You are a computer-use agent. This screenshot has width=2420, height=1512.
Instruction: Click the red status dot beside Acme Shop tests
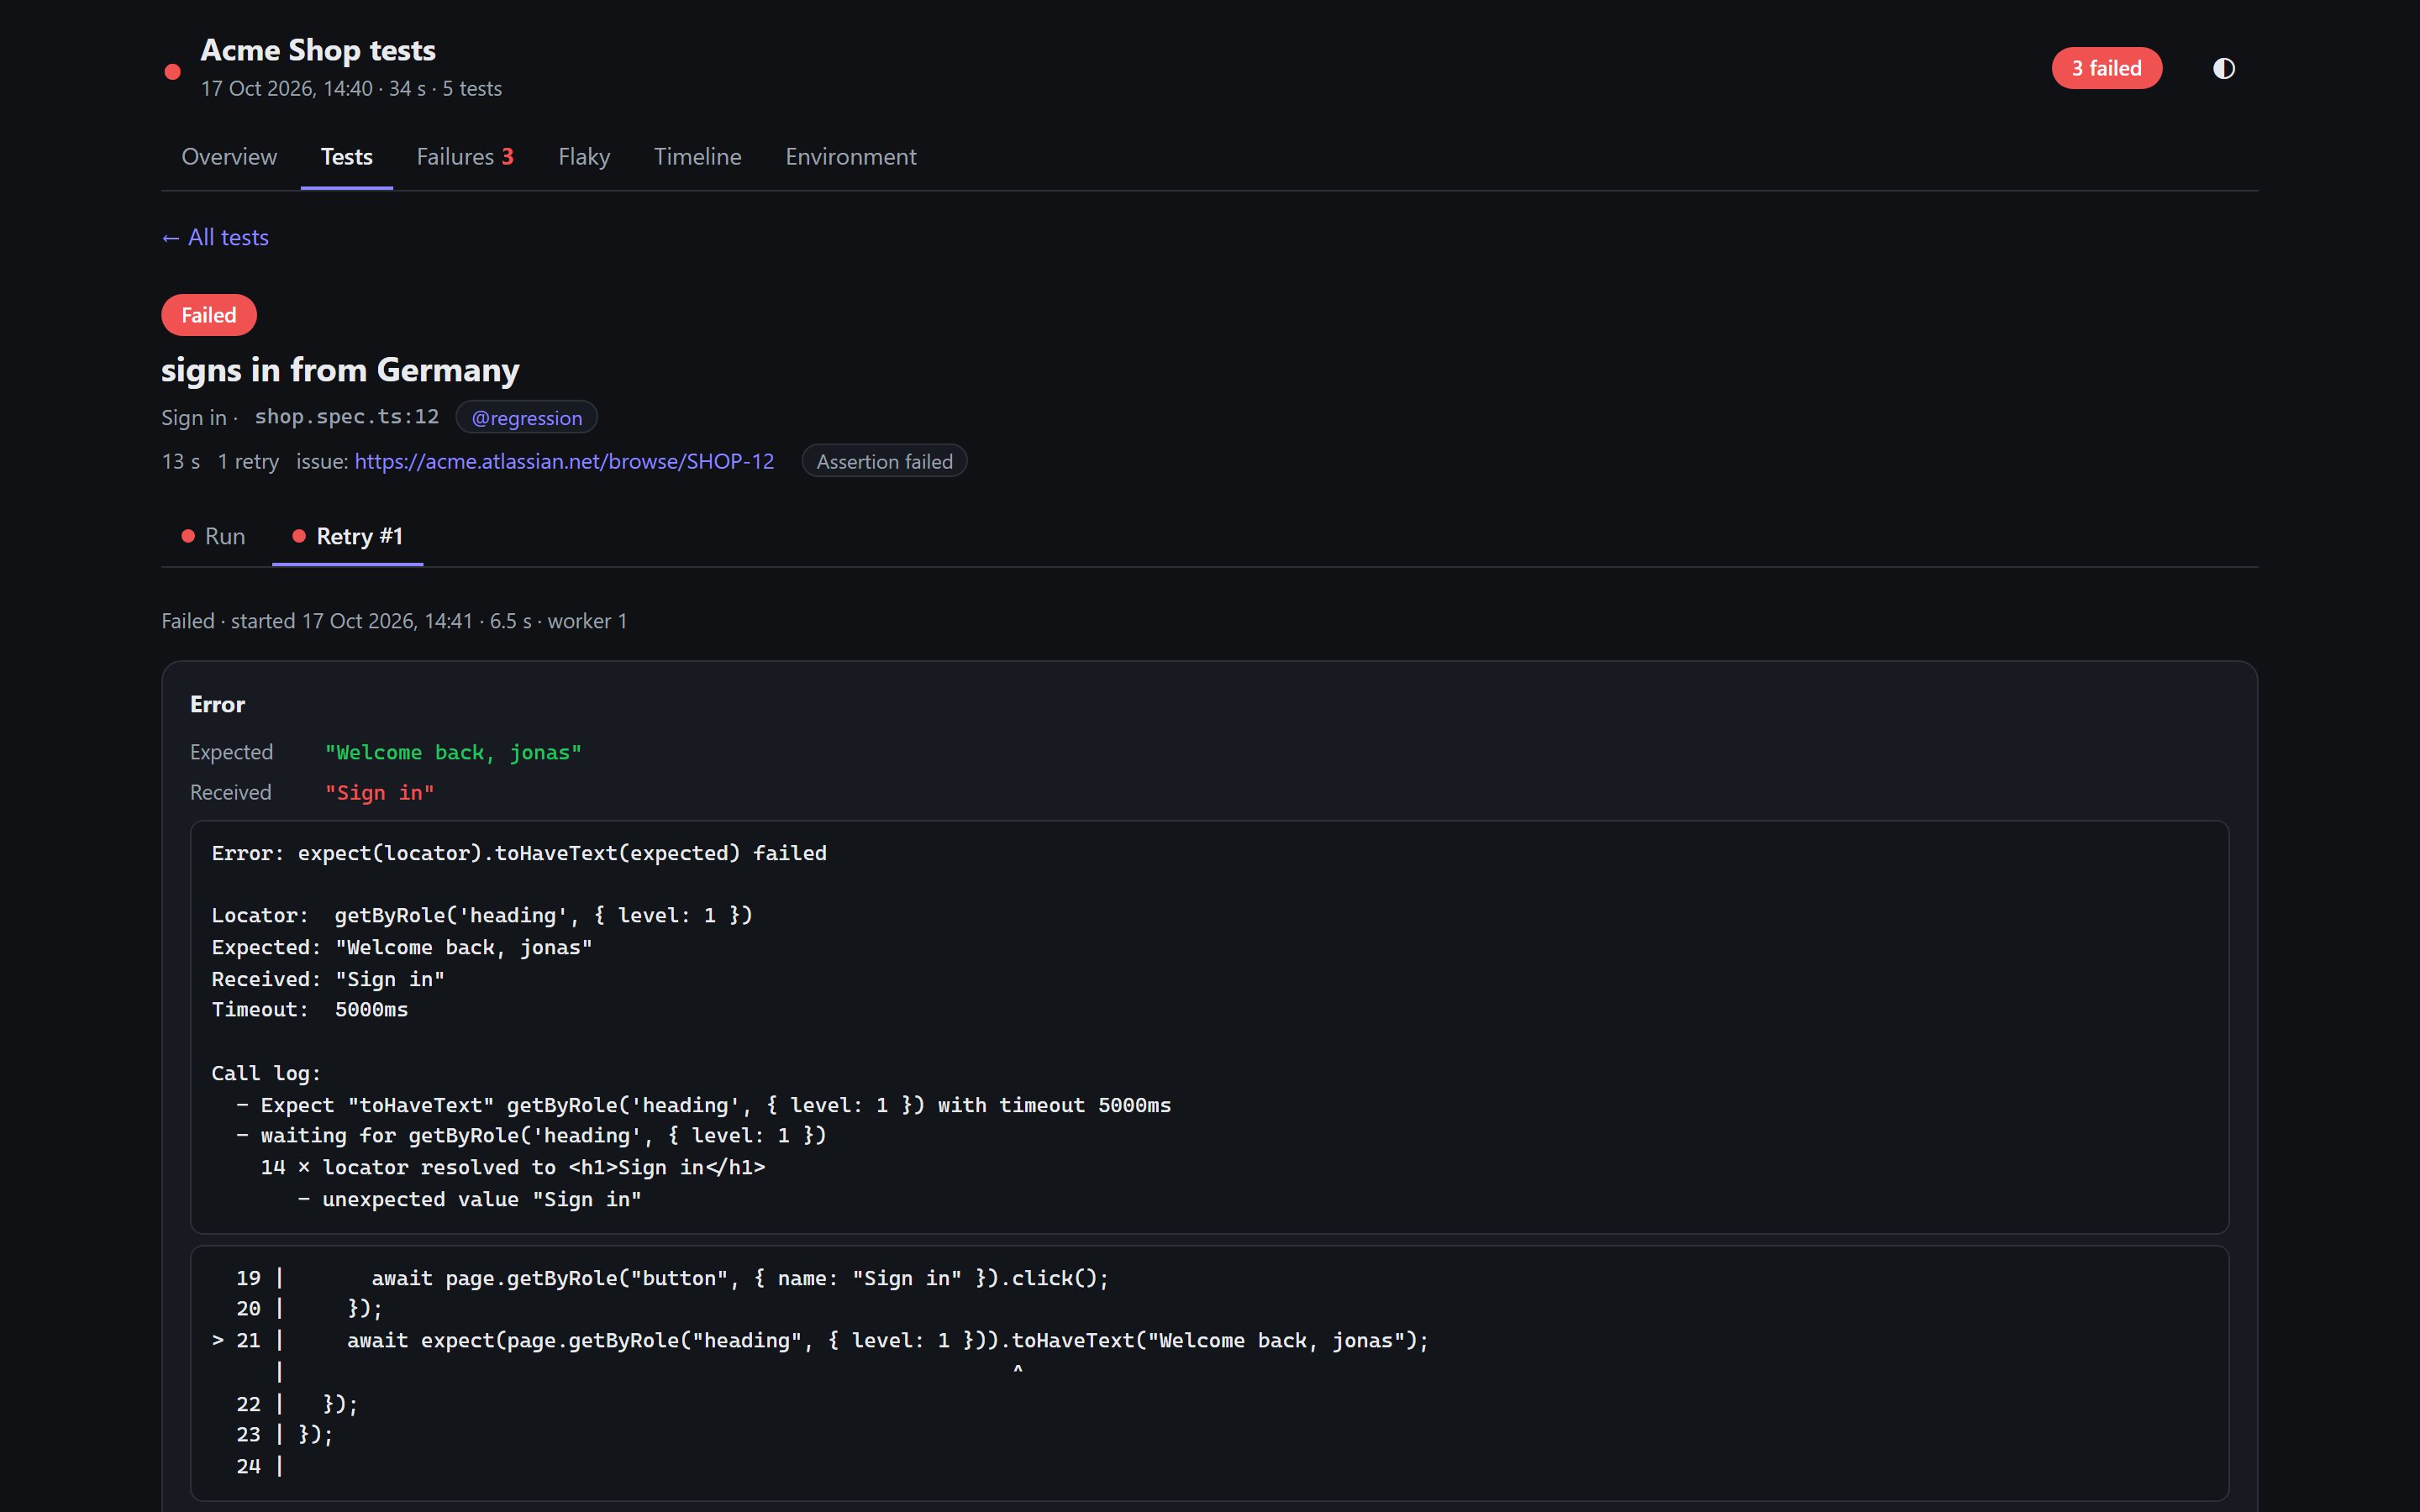172,71
